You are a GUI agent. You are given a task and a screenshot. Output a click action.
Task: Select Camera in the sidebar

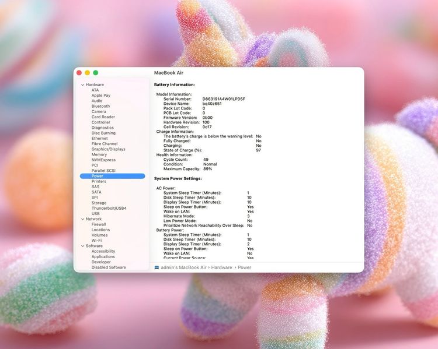click(99, 111)
